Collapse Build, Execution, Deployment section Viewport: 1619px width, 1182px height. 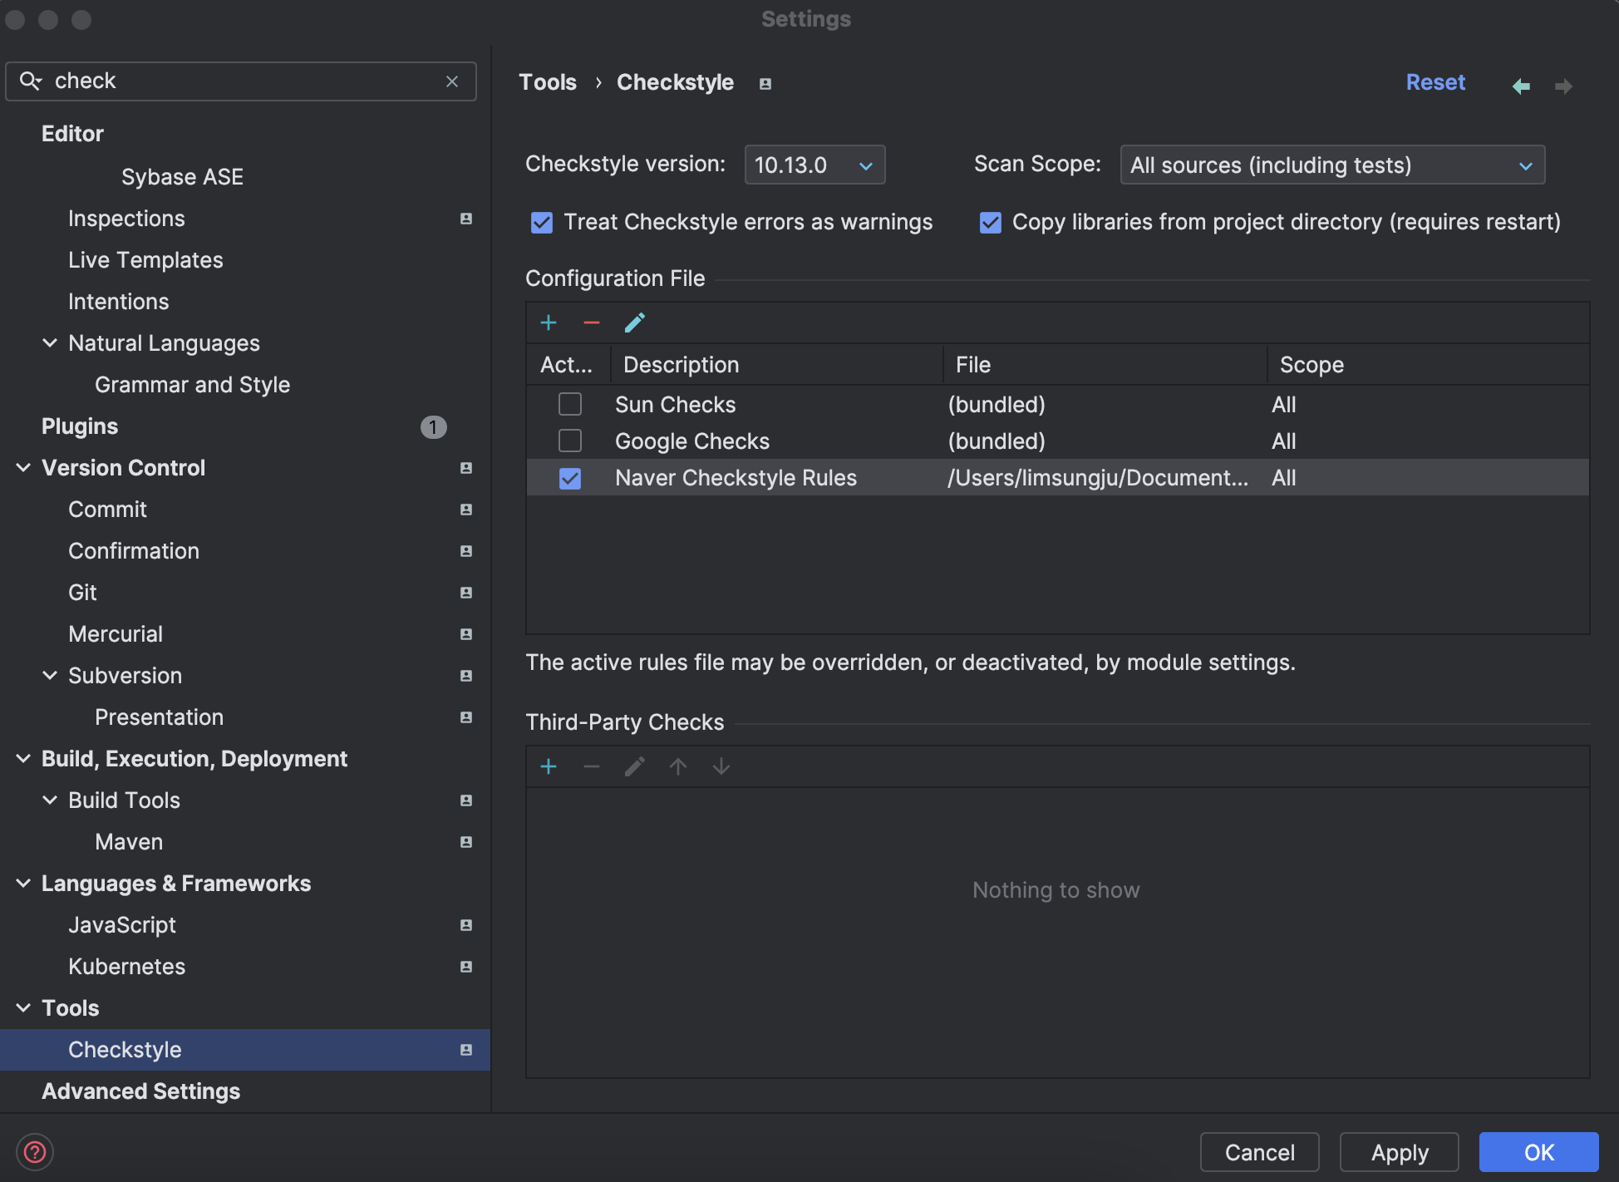[23, 758]
